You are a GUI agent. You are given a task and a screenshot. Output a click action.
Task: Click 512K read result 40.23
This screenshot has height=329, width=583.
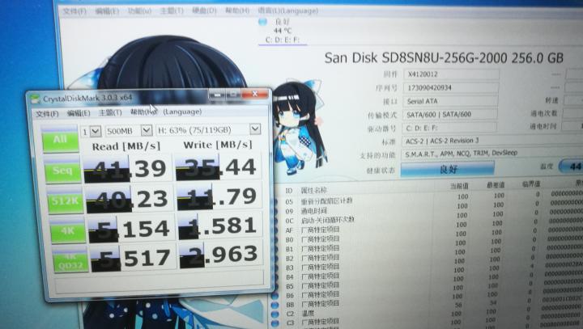pos(130,199)
